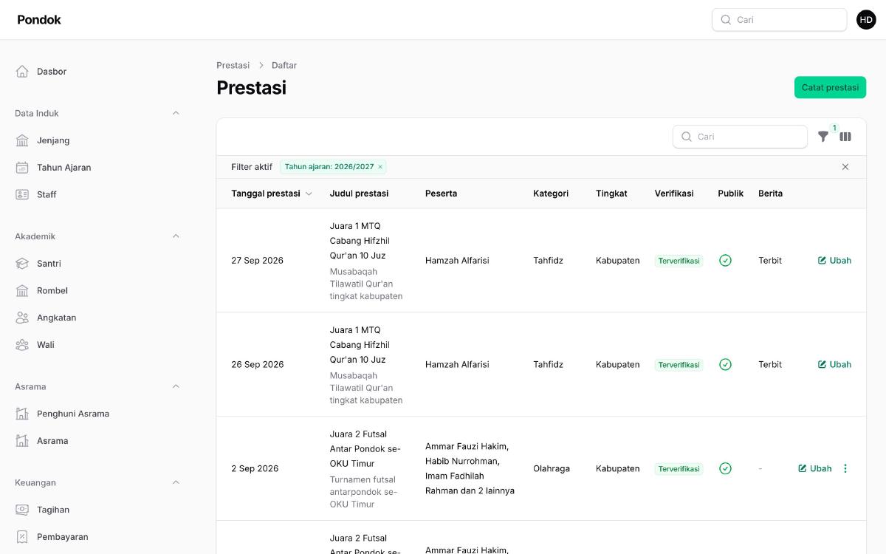Click the Rombel icon in sidebar
886x554 pixels.
tap(22, 290)
